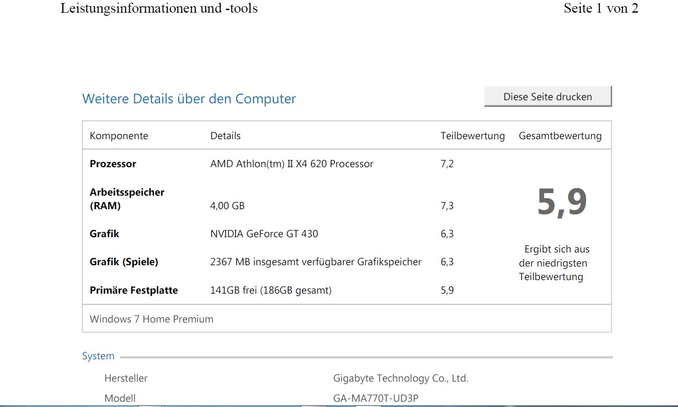Image resolution: width=678 pixels, height=407 pixels.
Task: Select the 'Komponente' column header
Action: [119, 136]
